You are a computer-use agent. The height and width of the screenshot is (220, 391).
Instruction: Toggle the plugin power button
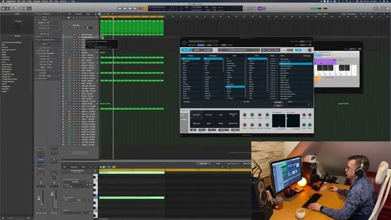click(x=184, y=43)
